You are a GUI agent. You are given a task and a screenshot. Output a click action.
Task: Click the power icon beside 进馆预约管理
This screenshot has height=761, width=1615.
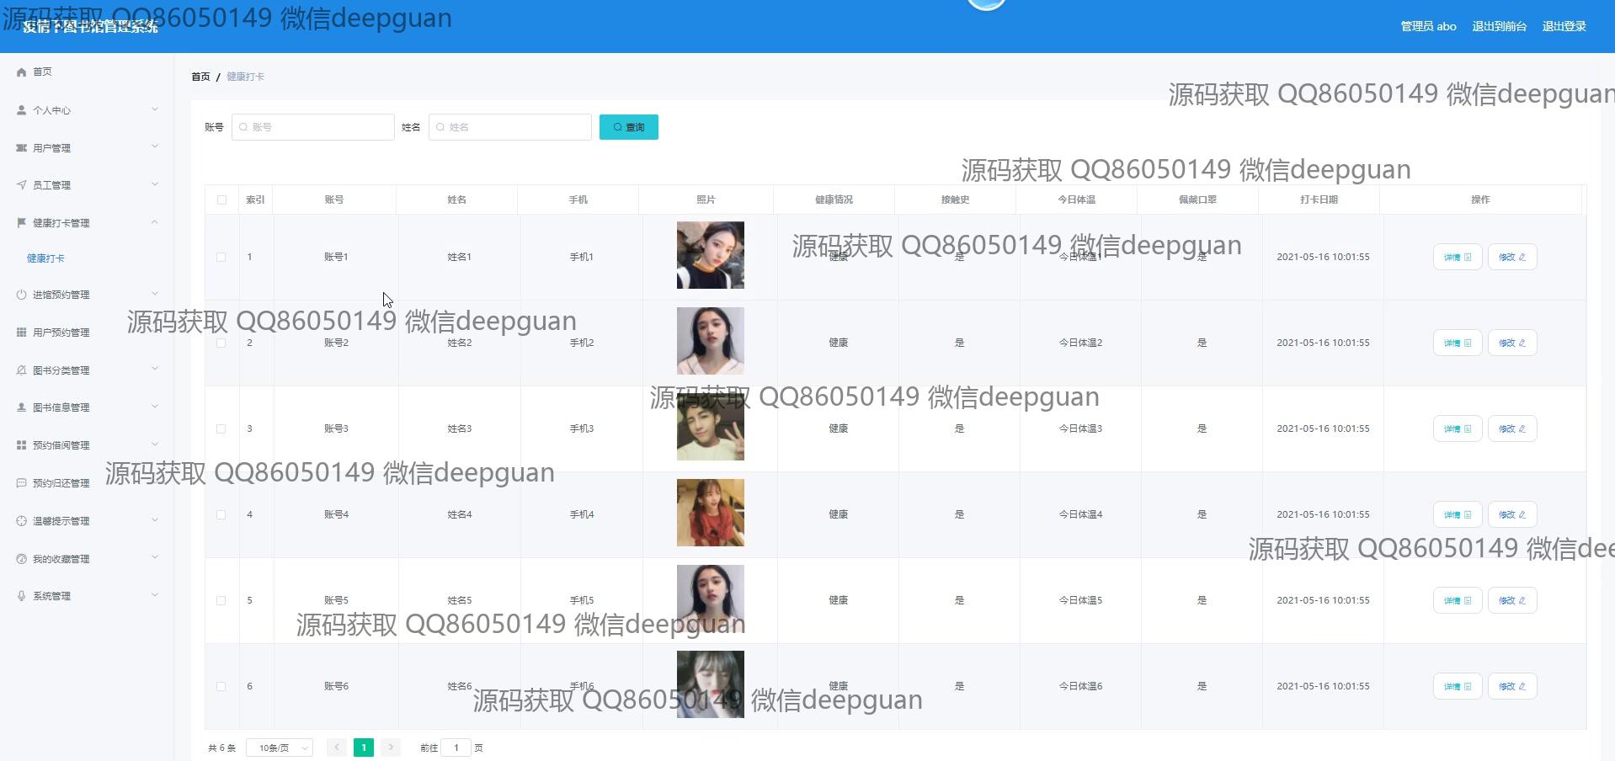point(22,295)
